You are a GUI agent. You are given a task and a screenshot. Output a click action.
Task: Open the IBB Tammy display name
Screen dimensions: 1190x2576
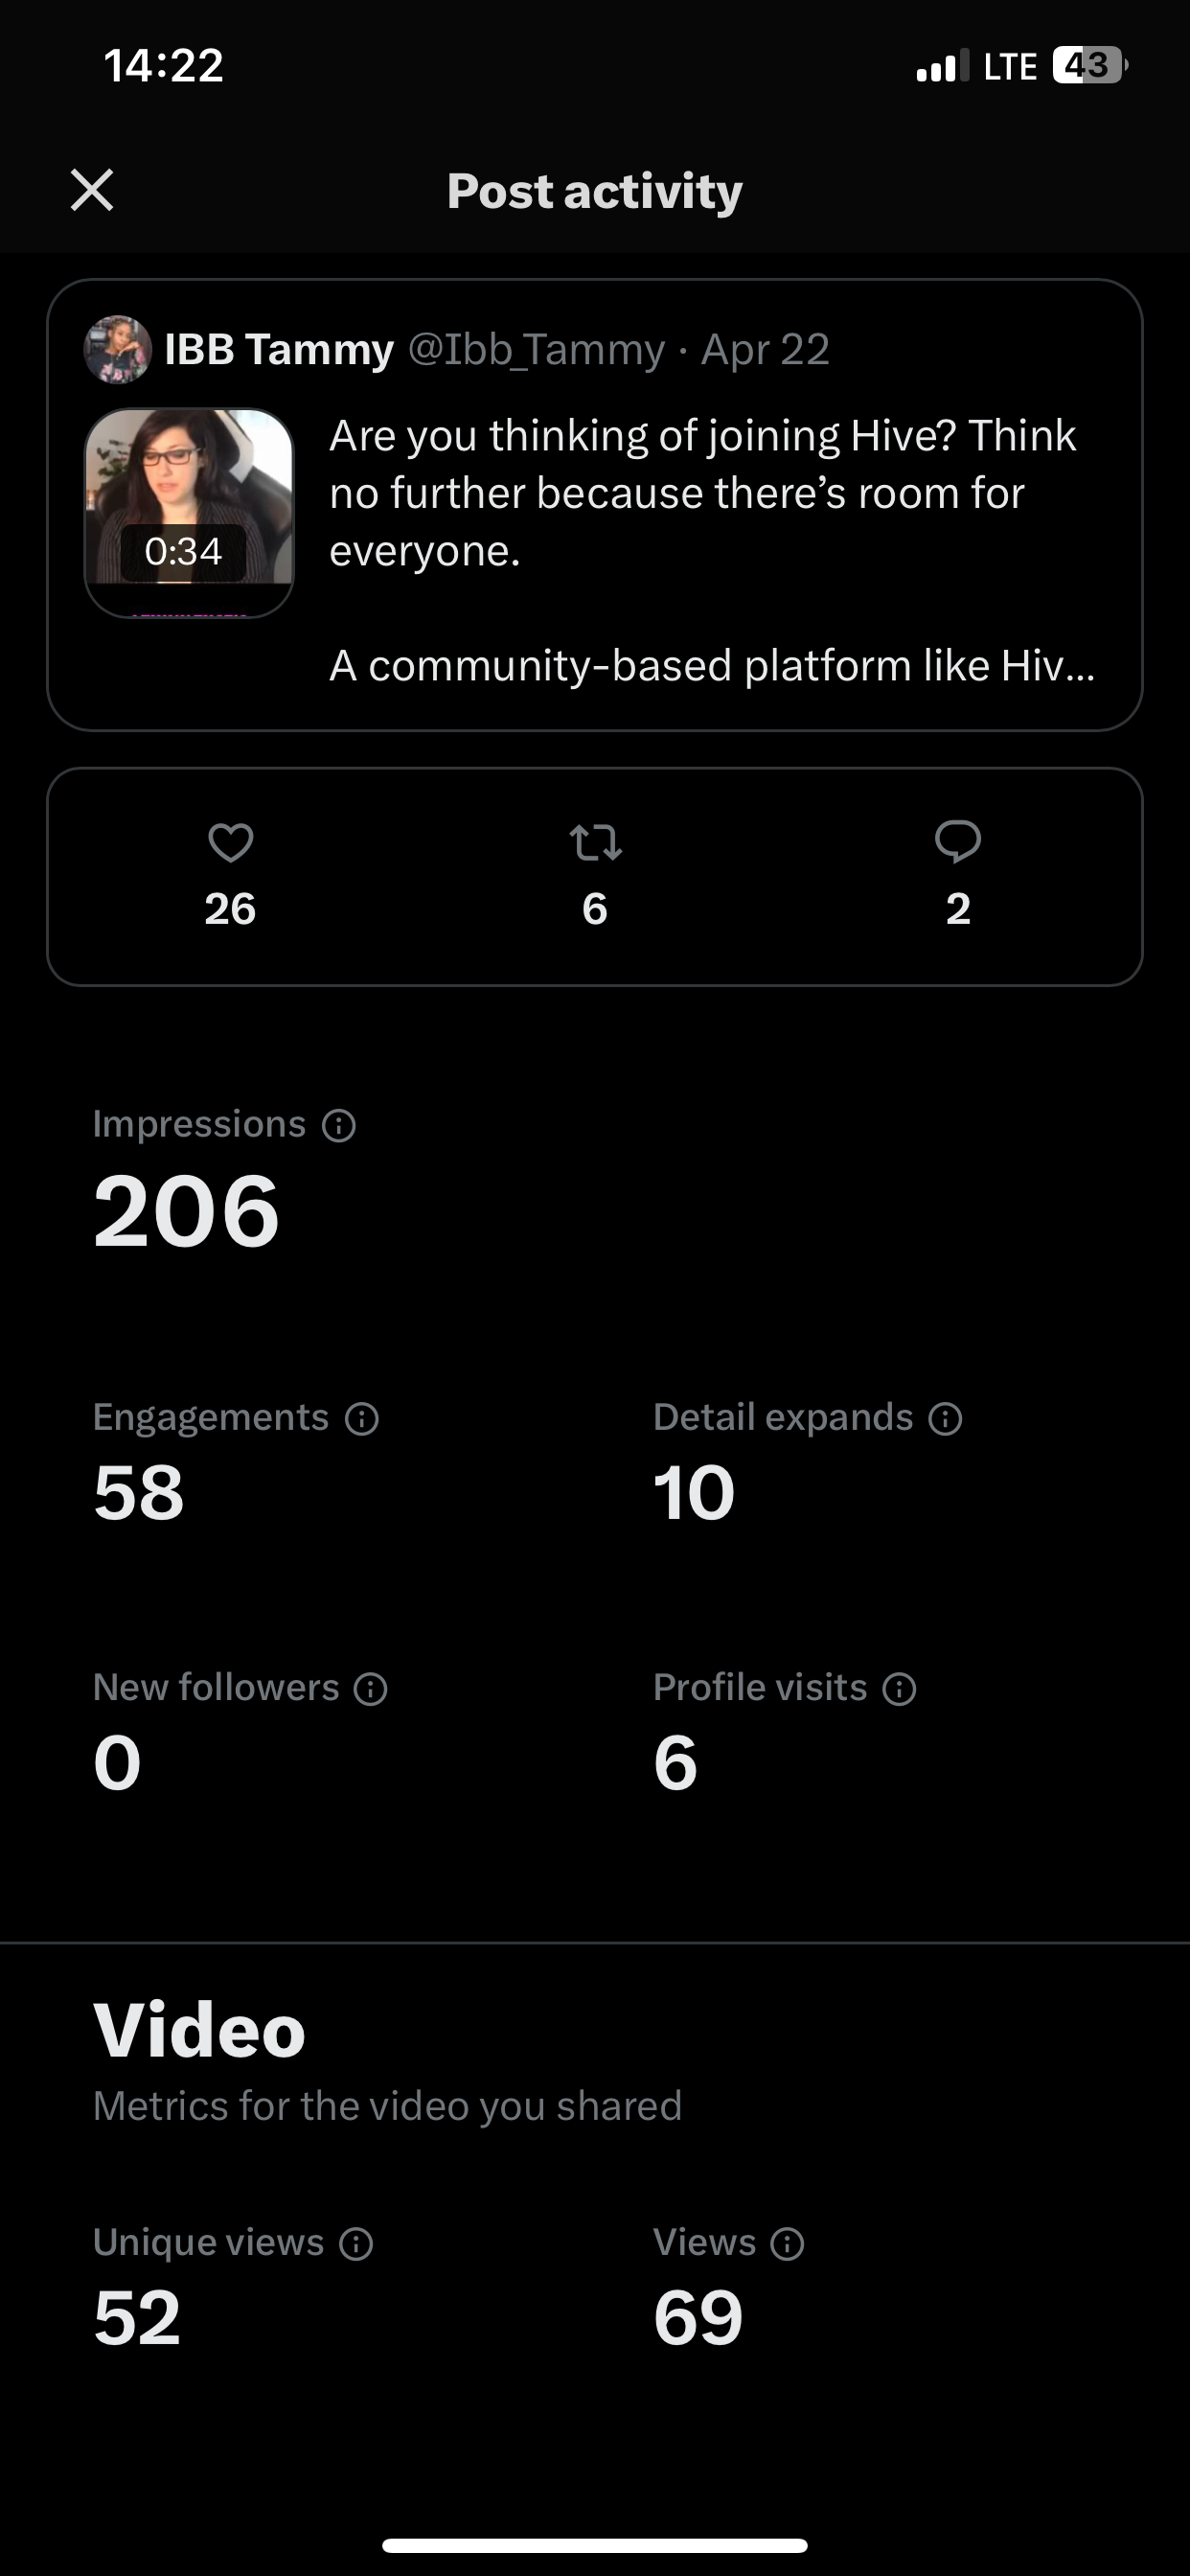[279, 350]
